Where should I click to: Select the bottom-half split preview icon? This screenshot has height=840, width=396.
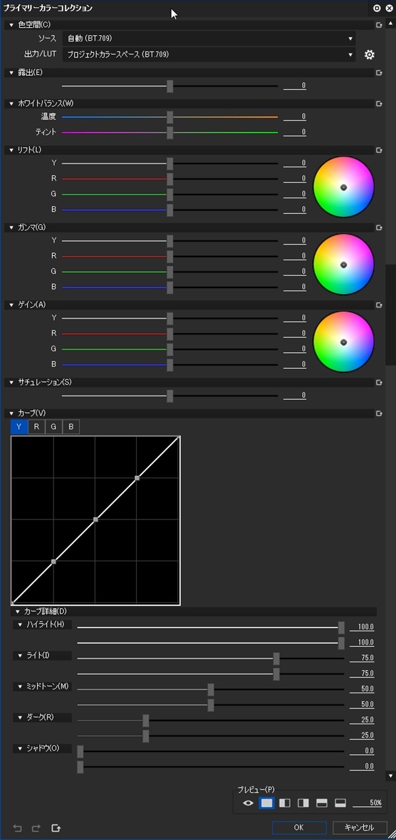click(341, 803)
